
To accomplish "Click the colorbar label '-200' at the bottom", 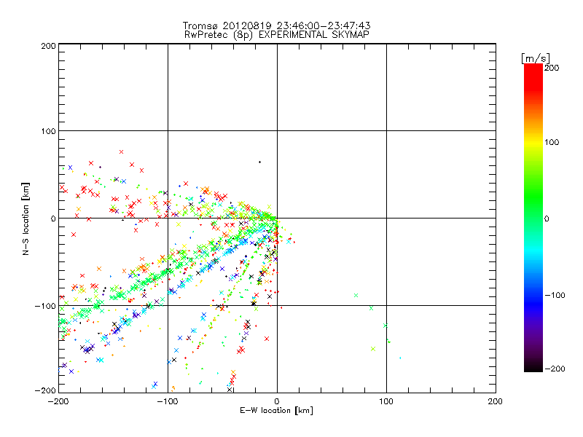I will (555, 369).
